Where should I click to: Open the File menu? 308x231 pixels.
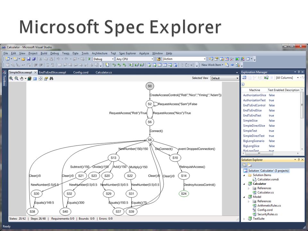[x=6, y=53]
